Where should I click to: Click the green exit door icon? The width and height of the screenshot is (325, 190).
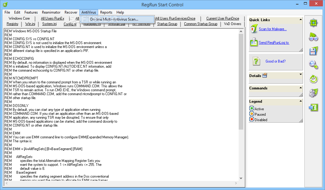click(x=314, y=108)
